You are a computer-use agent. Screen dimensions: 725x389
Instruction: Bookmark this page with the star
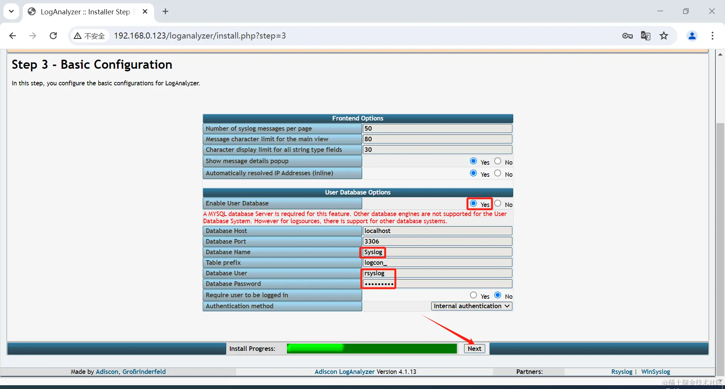point(664,36)
